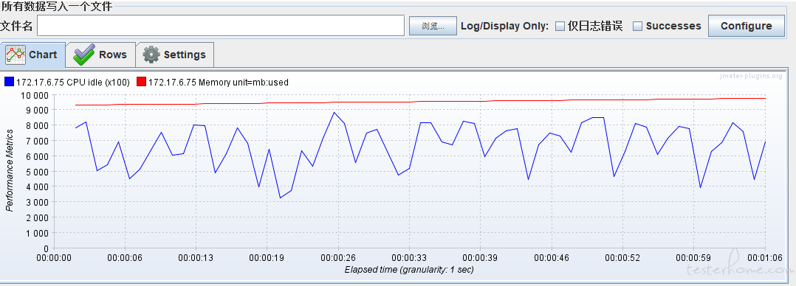Click the gear icon on Settings tab
This screenshot has height=286, width=796.
151,55
